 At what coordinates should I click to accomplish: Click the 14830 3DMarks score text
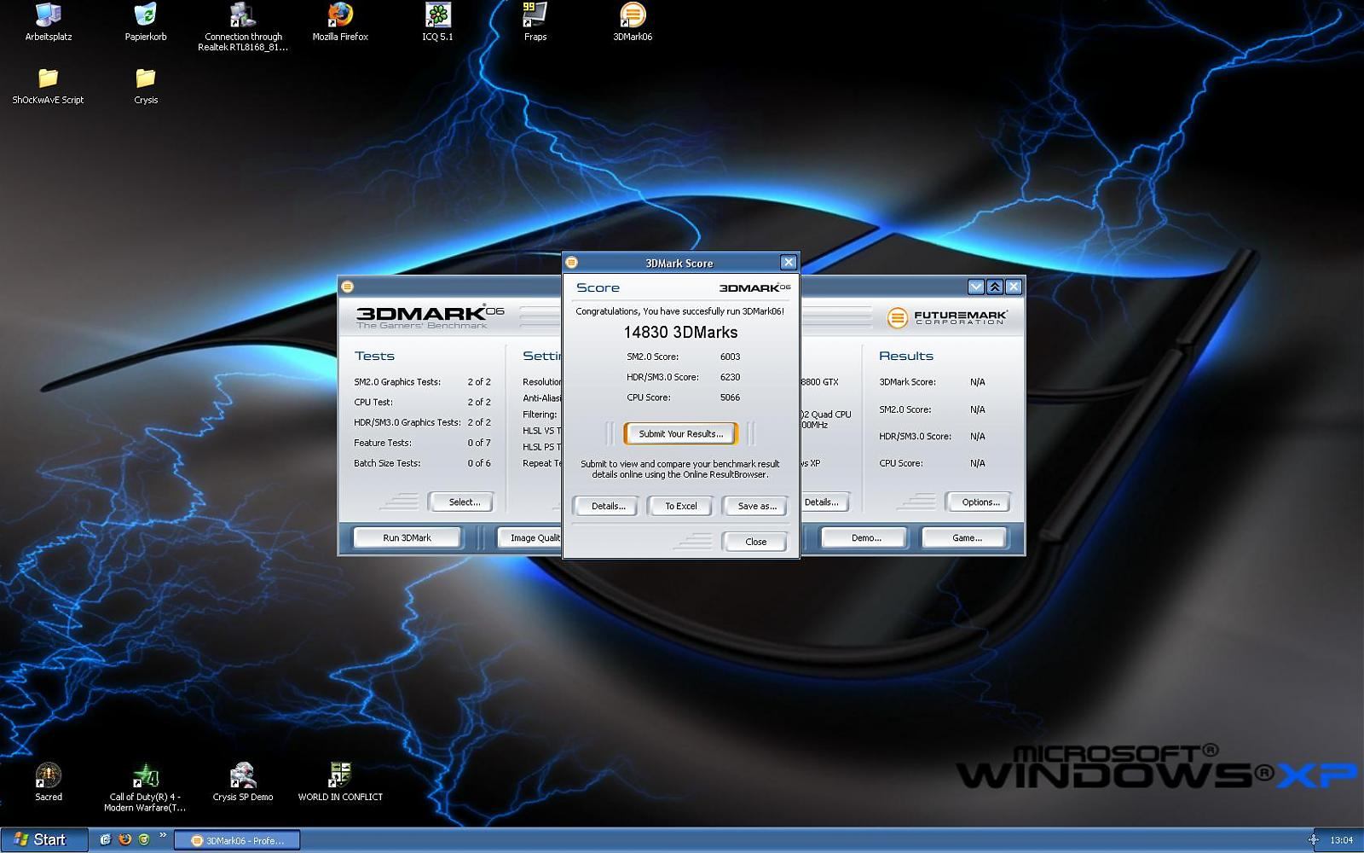click(x=680, y=332)
